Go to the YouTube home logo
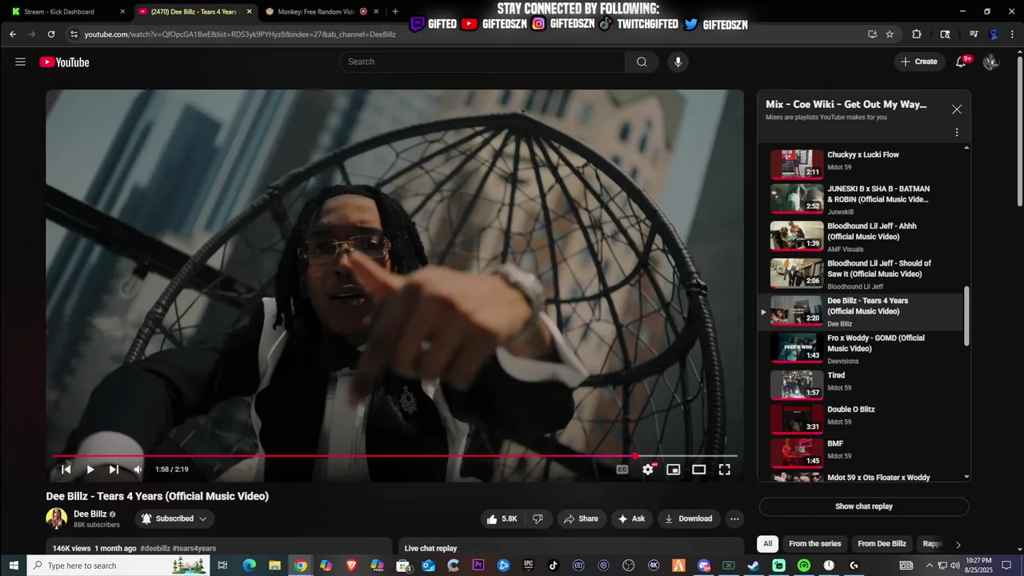The image size is (1024, 576). point(64,62)
